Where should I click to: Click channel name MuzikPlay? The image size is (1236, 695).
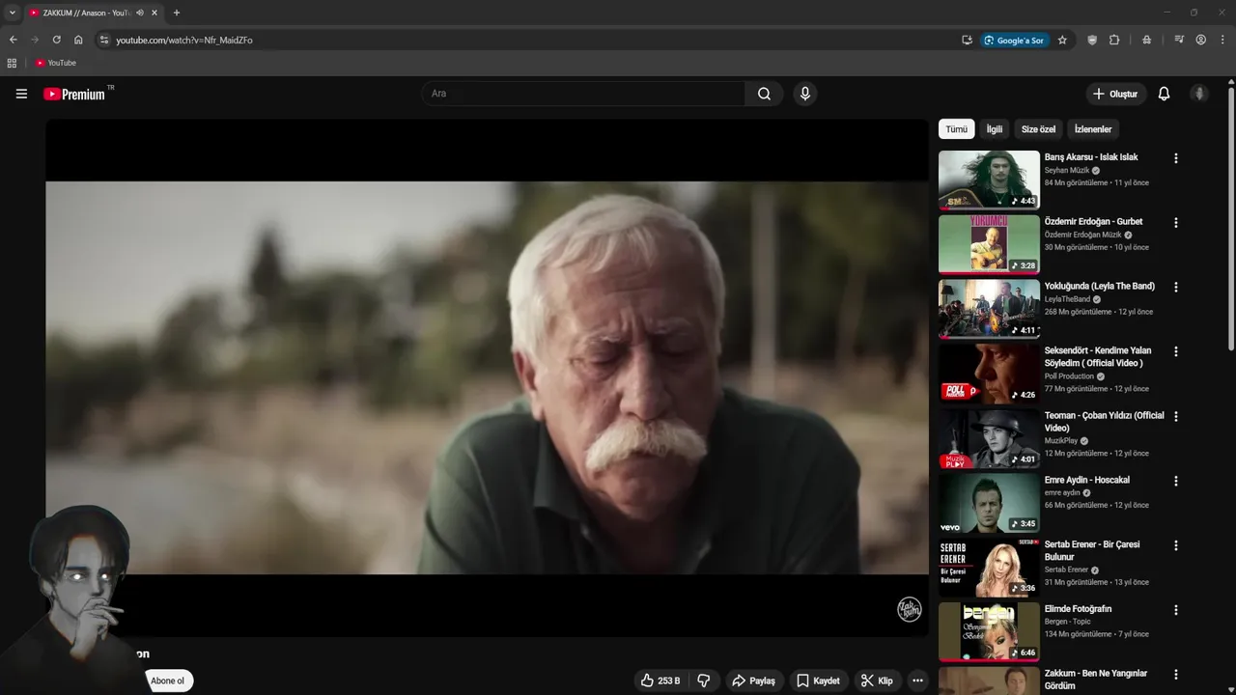click(1061, 441)
